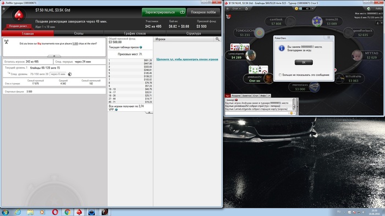
Task: Open media player from taskbar
Action: click(42, 212)
